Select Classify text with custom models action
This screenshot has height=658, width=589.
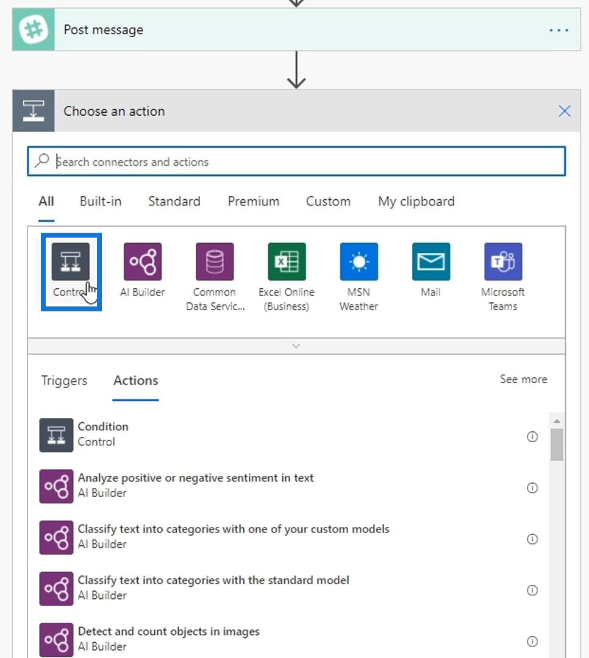point(290,537)
